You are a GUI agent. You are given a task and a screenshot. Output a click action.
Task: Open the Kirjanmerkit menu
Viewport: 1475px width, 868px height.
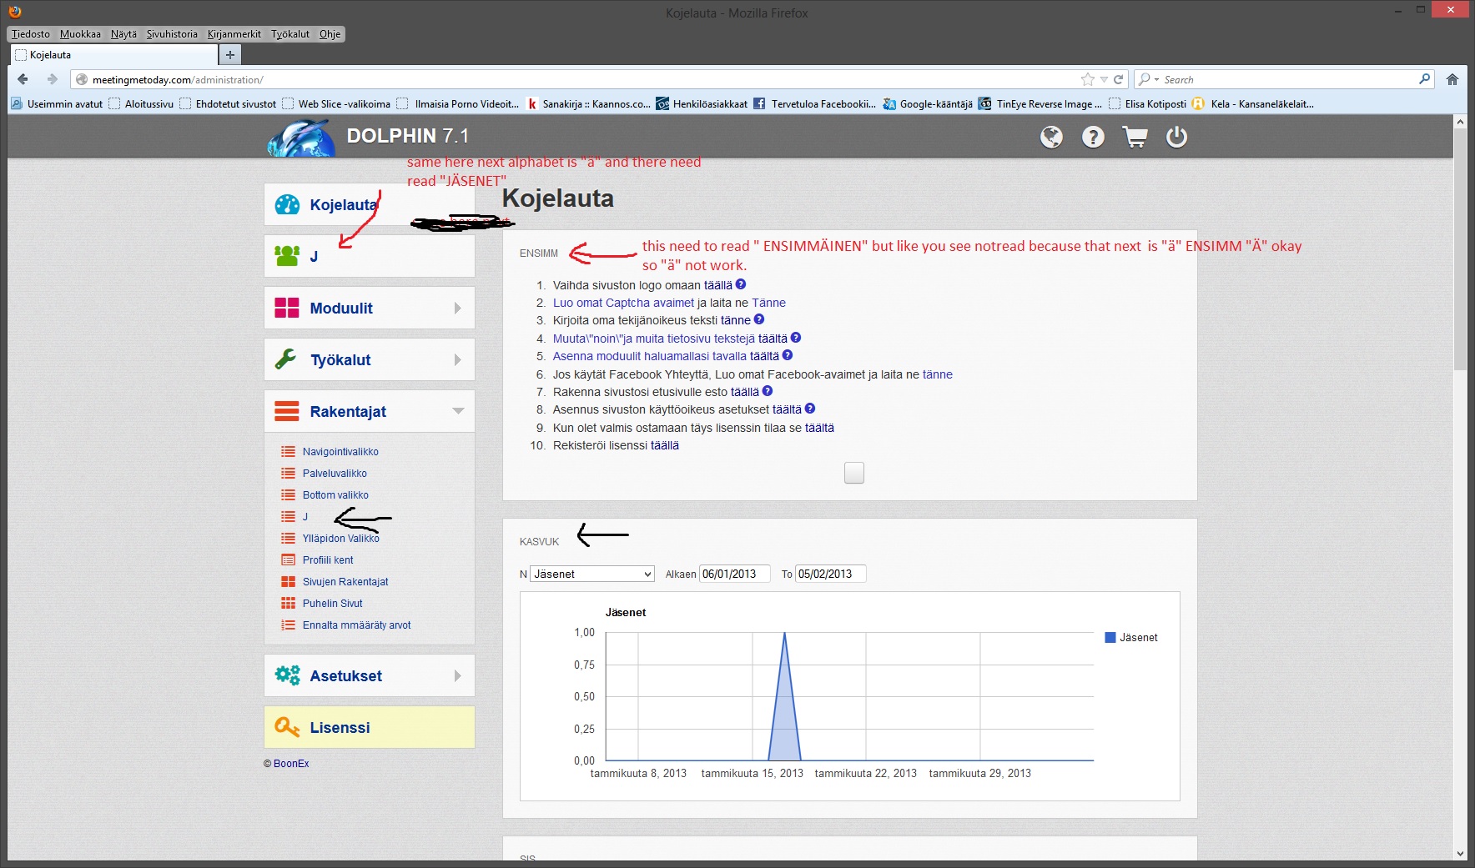(234, 34)
